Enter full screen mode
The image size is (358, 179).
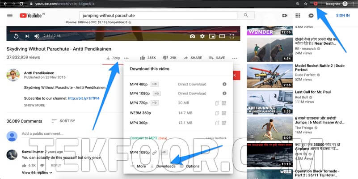coord(232,36)
